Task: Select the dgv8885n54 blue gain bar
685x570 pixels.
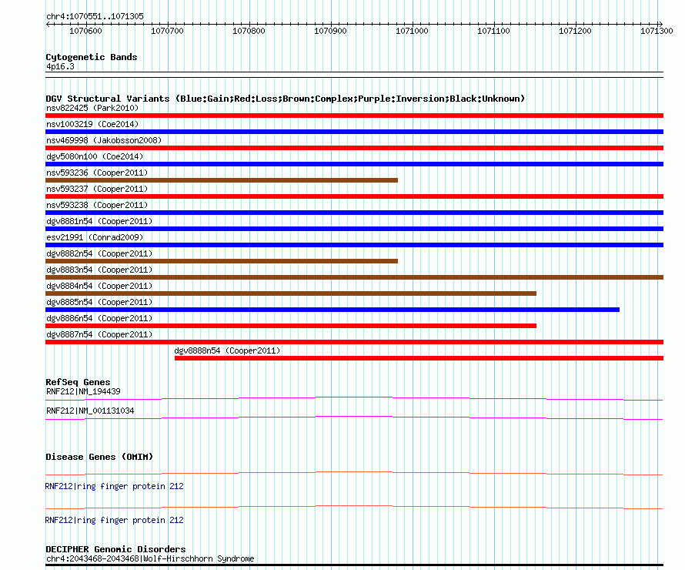Action: [x=332, y=310]
